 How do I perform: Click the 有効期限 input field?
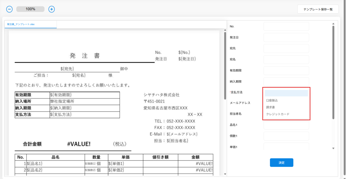click(x=286, y=71)
